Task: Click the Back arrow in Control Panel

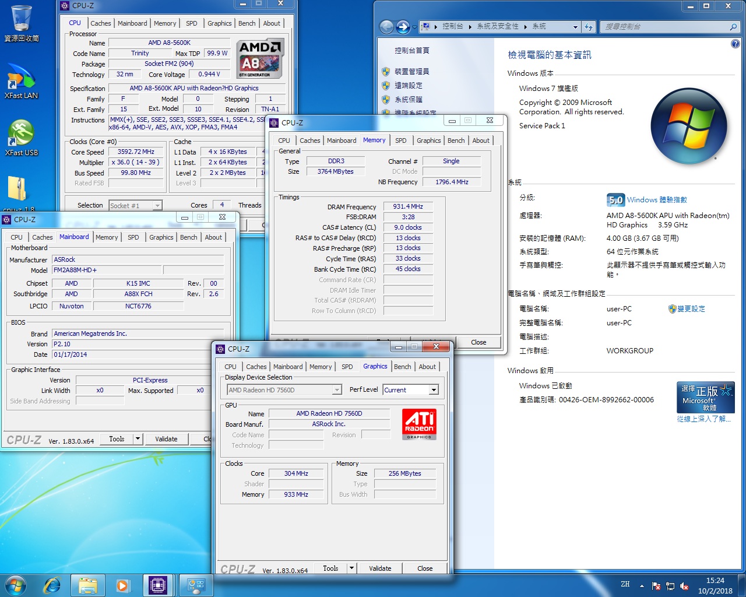Action: (x=386, y=27)
